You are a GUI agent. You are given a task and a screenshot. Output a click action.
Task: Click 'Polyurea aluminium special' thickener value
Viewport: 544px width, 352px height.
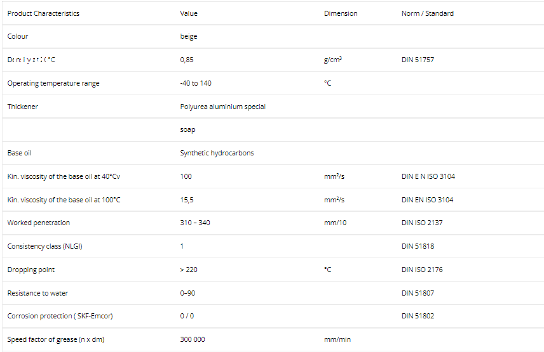[222, 107]
